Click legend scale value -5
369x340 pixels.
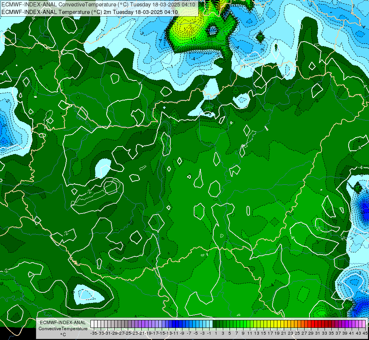coord(196,333)
